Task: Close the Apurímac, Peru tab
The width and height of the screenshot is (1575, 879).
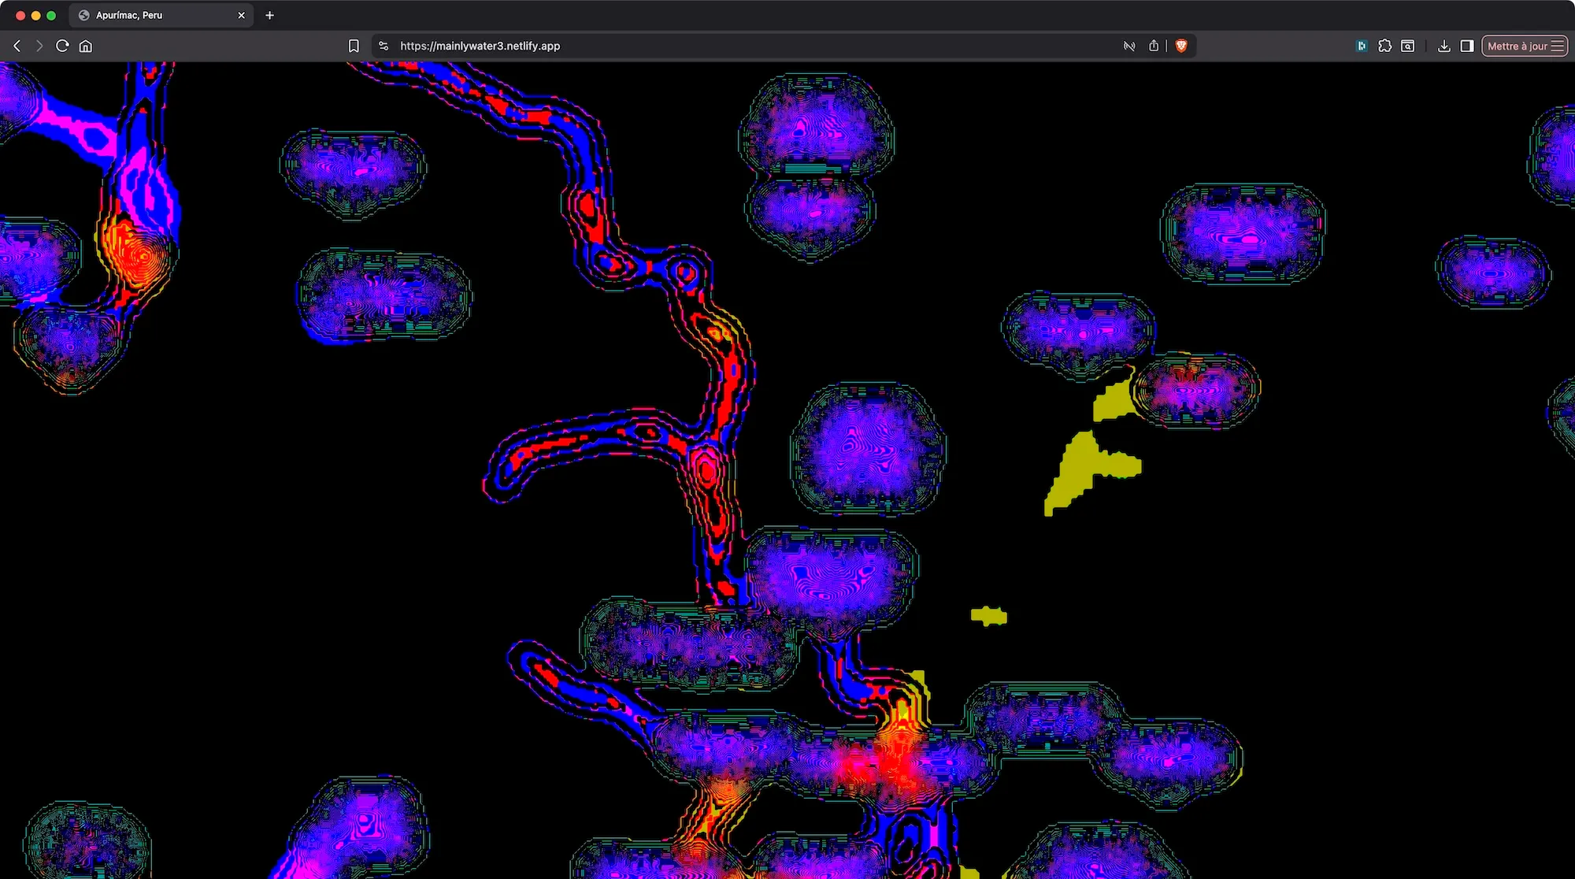Action: (x=241, y=15)
